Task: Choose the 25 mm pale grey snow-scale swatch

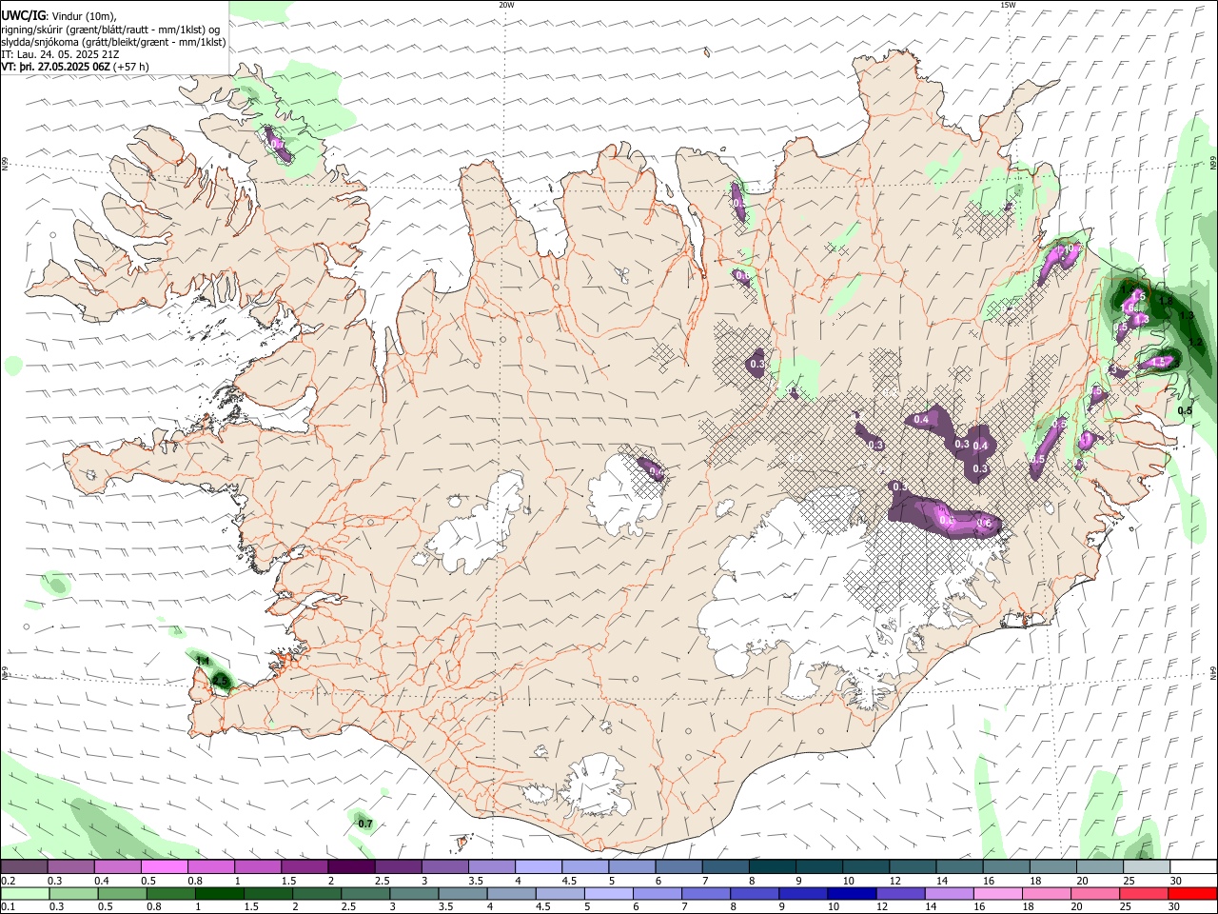Action: click(x=1145, y=866)
